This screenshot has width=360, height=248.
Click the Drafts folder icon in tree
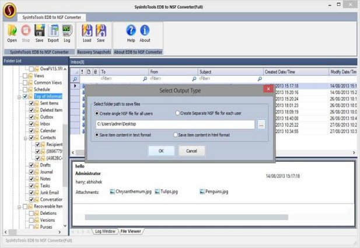[37, 165]
